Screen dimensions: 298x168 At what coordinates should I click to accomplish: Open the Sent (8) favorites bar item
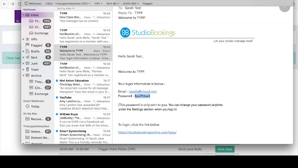112,3
